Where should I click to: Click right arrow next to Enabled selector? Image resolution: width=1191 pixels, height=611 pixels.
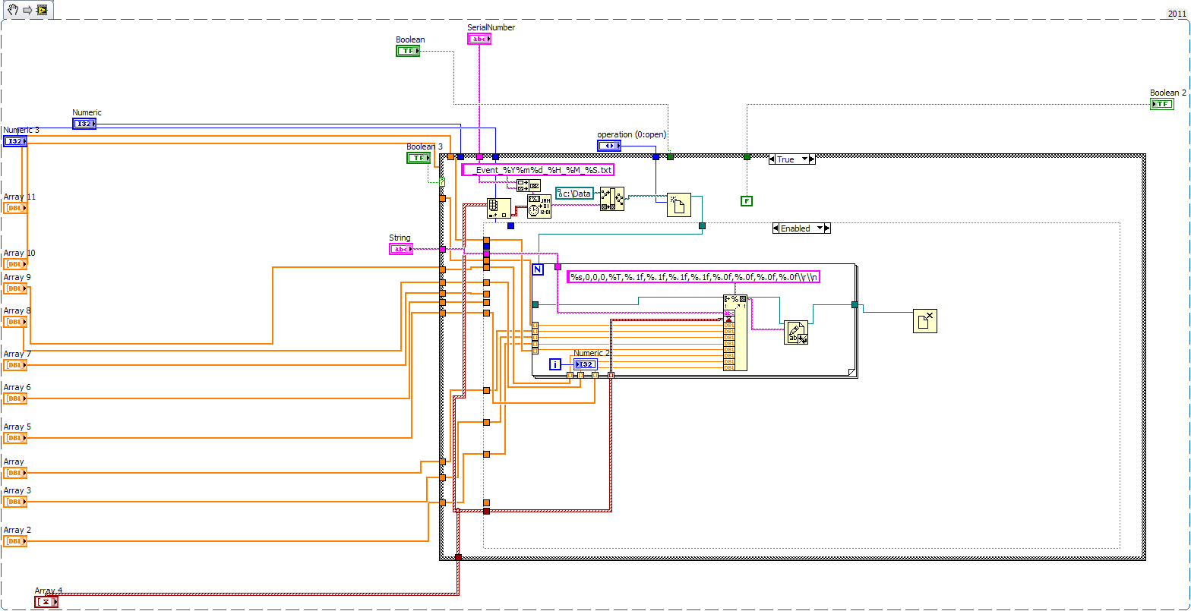(x=827, y=228)
